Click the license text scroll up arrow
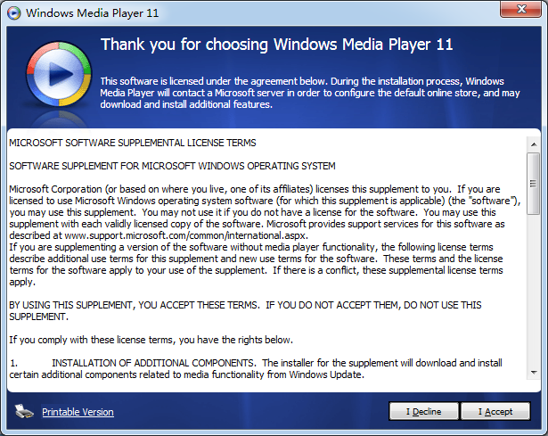This screenshot has width=548, height=436. [x=534, y=144]
